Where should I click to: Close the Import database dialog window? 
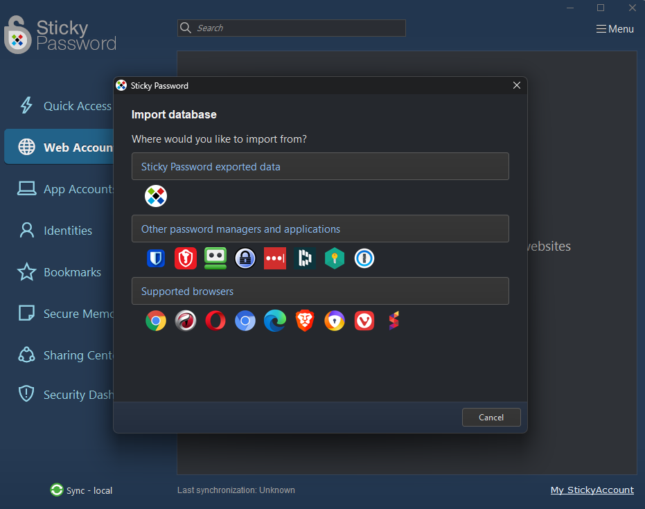click(517, 85)
